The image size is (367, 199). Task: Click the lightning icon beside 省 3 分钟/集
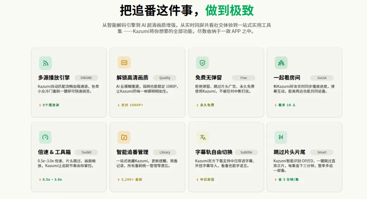pyautogui.click(x=276, y=180)
